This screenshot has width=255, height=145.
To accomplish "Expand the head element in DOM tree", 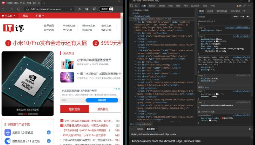I will (x=133, y=16).
